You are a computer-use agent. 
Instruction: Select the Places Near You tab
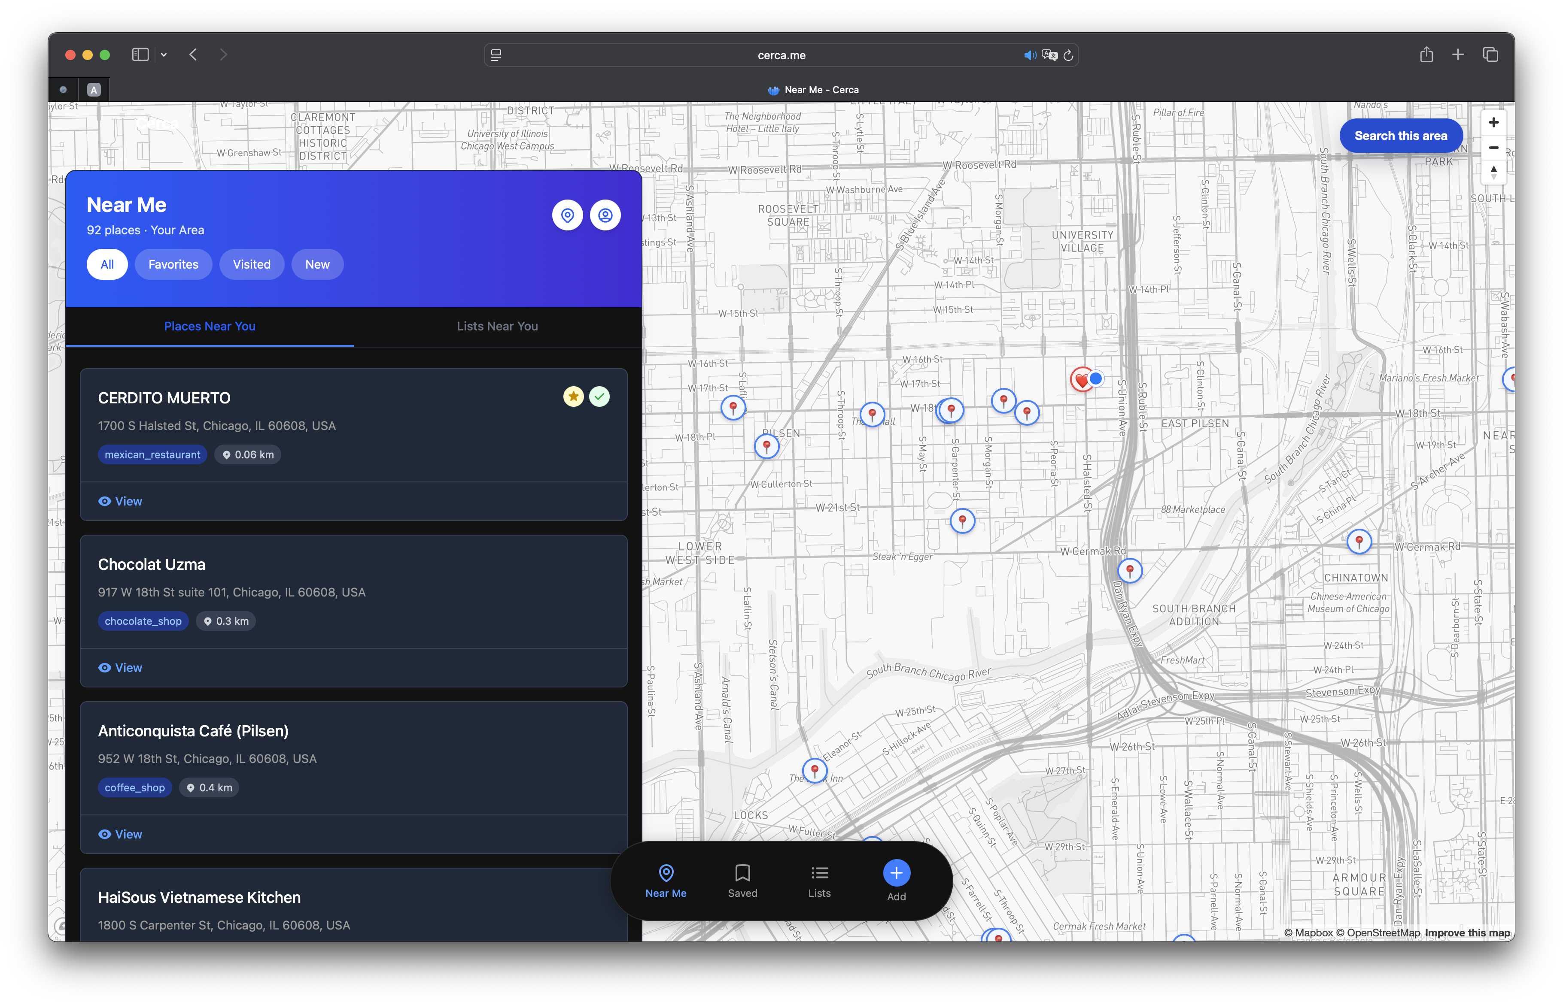tap(210, 326)
